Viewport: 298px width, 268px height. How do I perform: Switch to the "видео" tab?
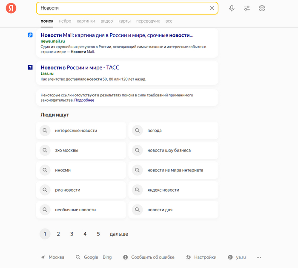pyautogui.click(x=107, y=21)
